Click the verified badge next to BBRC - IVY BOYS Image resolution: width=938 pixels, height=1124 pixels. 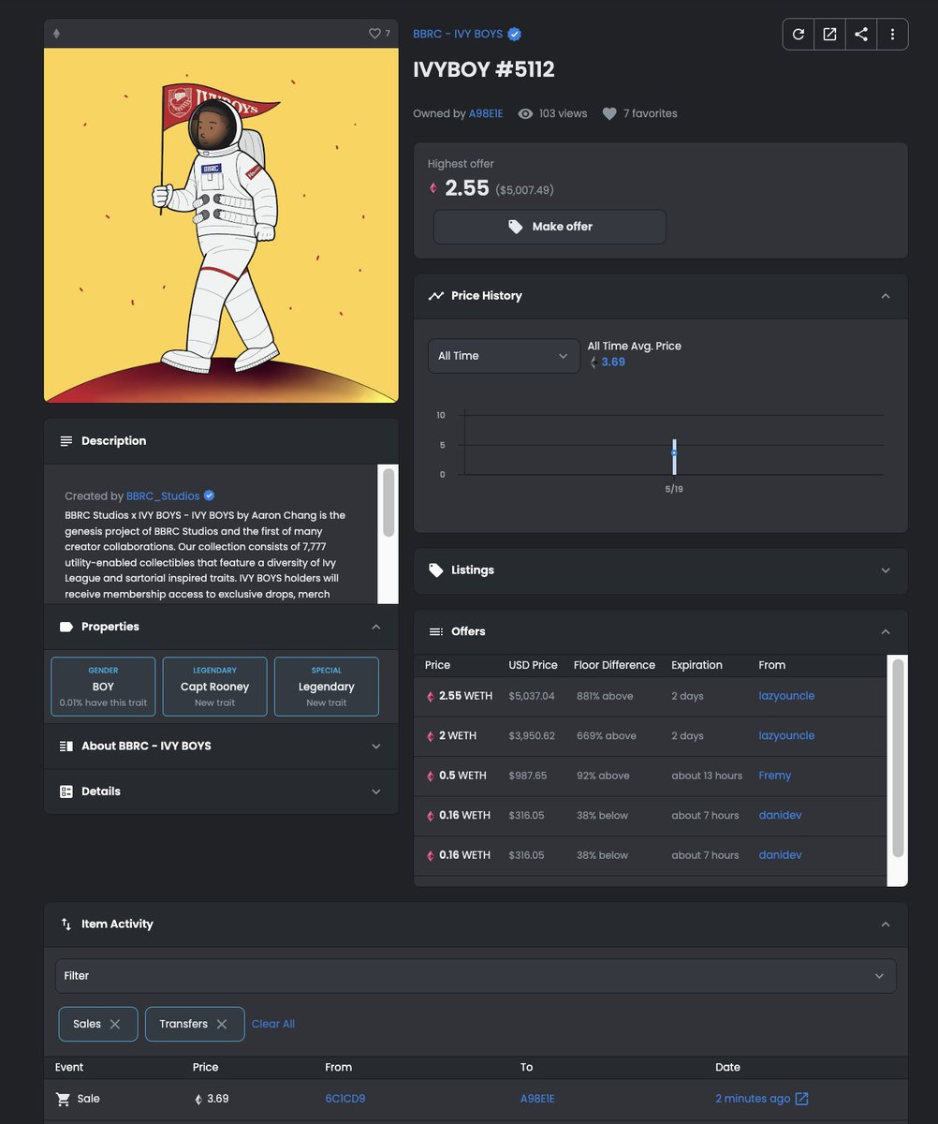[x=514, y=35]
